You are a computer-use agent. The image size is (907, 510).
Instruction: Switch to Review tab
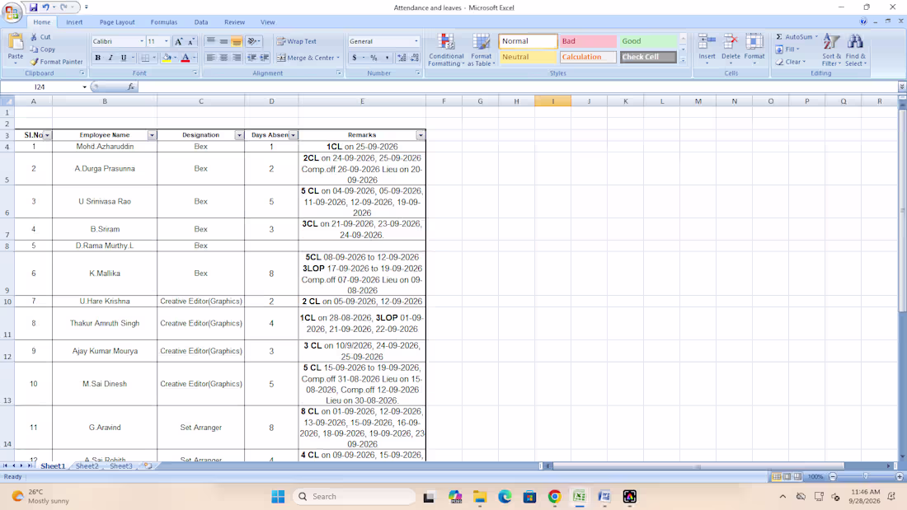pos(234,22)
